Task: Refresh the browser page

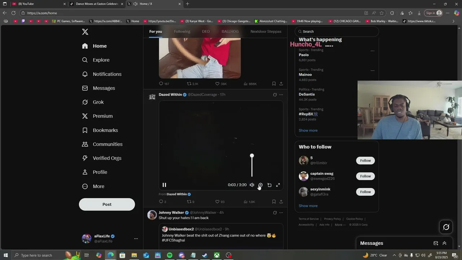Action: click(x=13, y=13)
